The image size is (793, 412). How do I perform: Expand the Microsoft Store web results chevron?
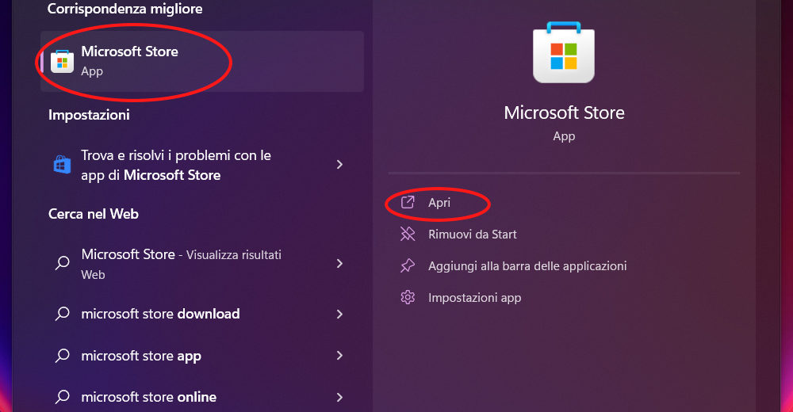tap(339, 263)
